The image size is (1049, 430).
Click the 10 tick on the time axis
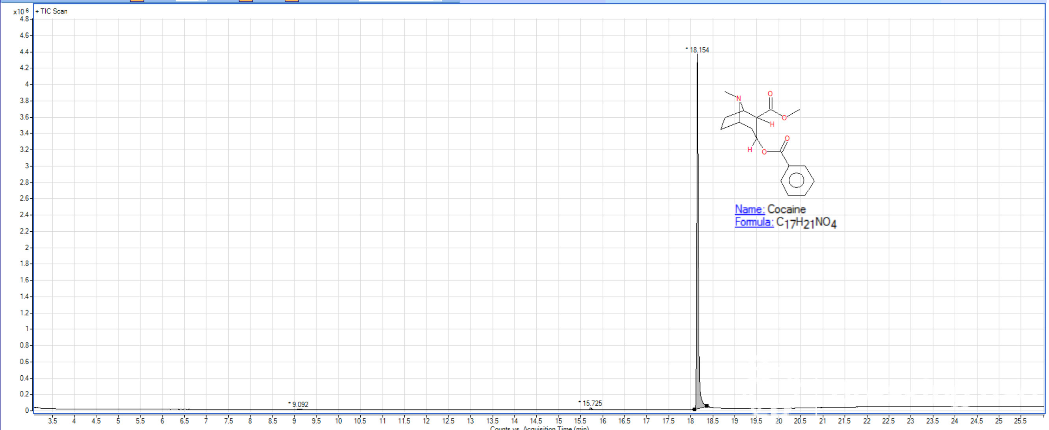click(x=338, y=421)
